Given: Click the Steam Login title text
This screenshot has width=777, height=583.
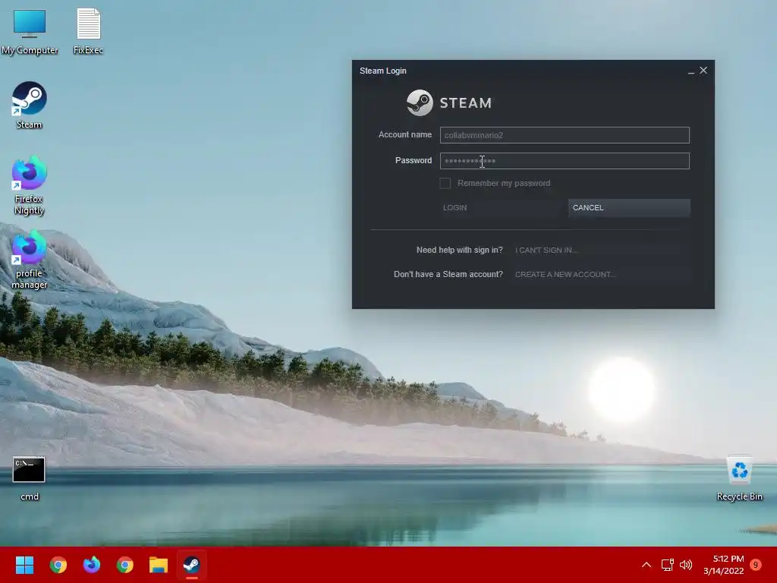Looking at the screenshot, I should pyautogui.click(x=383, y=71).
